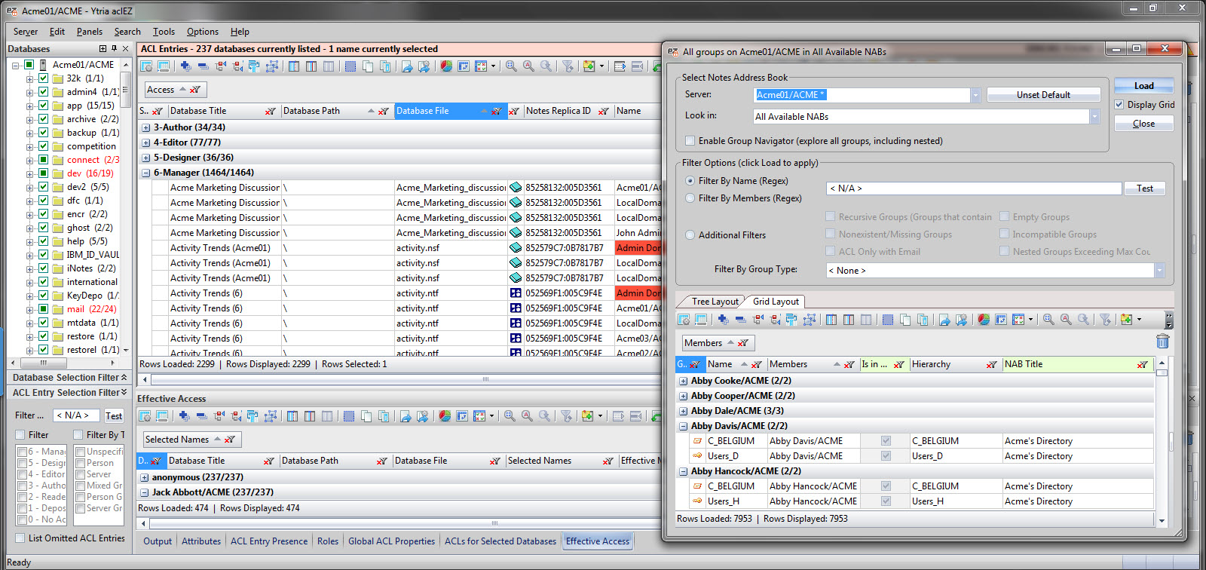
Task: Open the Global ACL Properties tab
Action: (x=391, y=541)
